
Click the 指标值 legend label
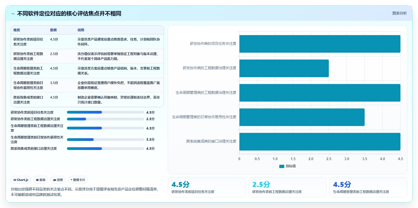(291, 166)
